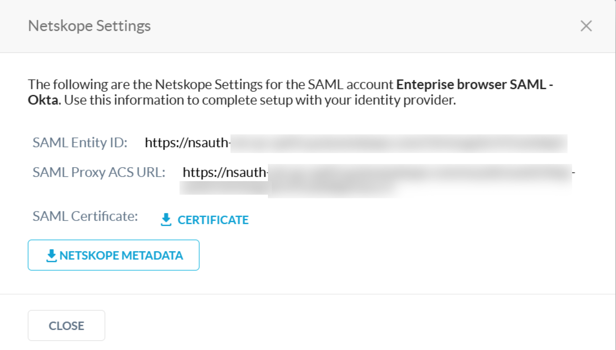This screenshot has height=350, width=616.
Task: Click the 'identity provider' text in the description
Action: coord(405,100)
